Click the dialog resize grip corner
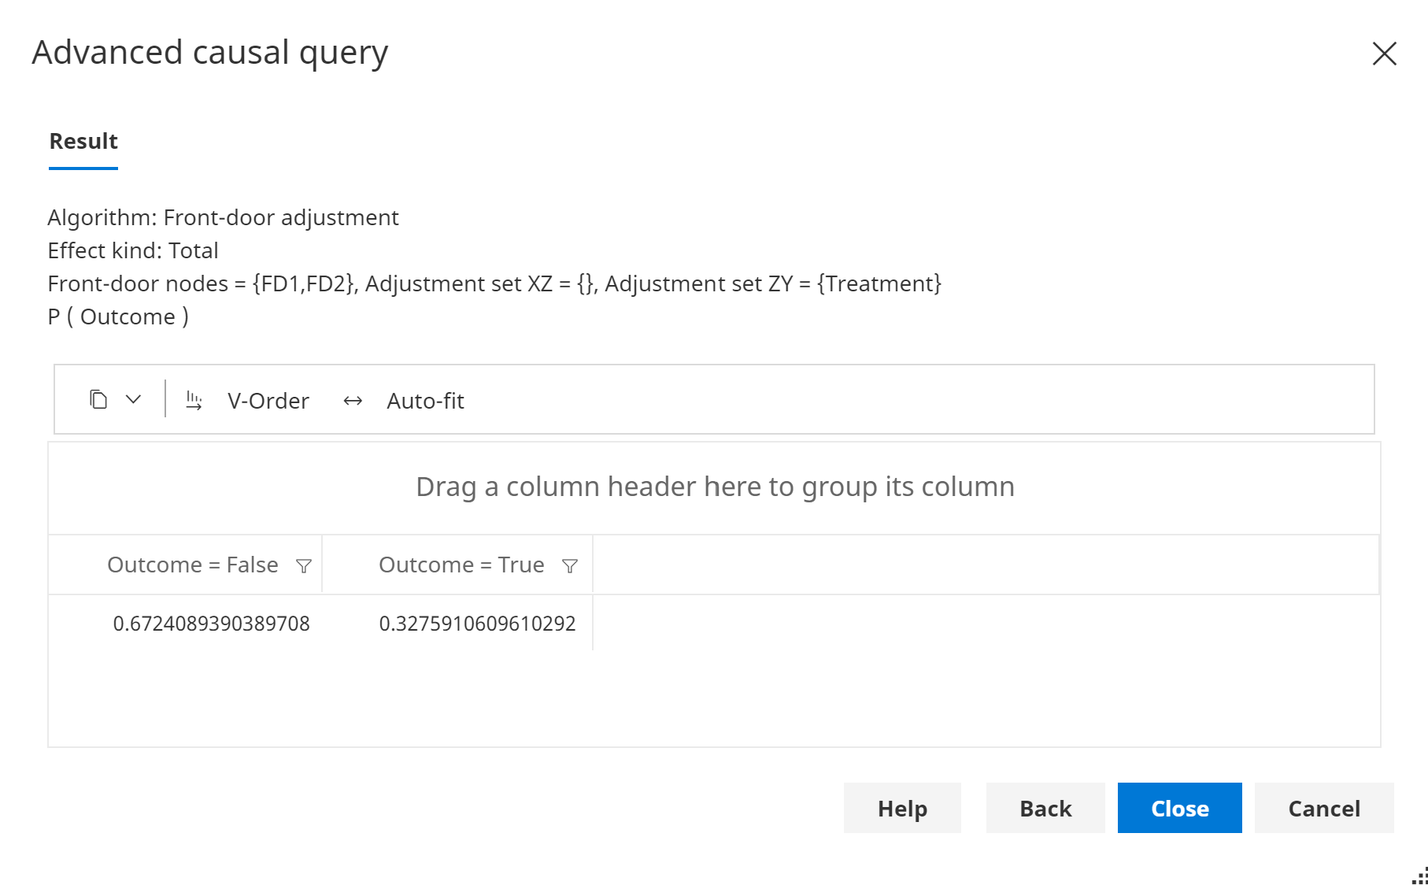Screen dimensions: 1428x885 [1420, 876]
